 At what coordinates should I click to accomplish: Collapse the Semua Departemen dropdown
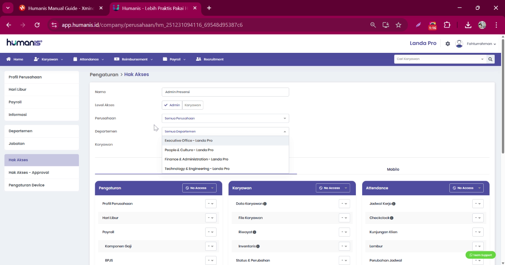click(x=225, y=131)
